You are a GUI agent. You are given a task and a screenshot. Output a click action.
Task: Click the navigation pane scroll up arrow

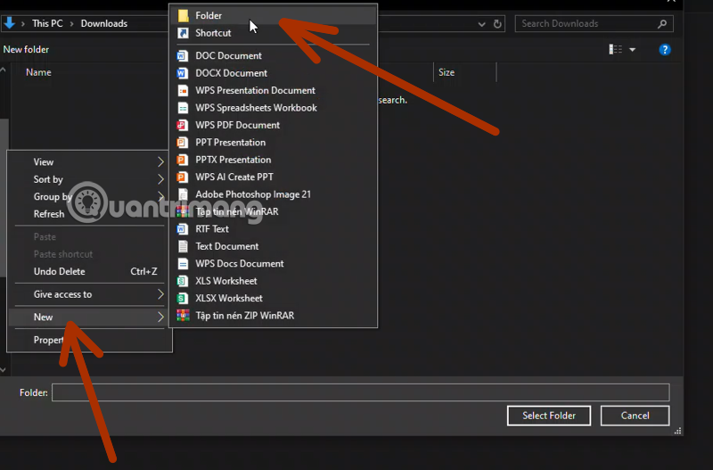(x=4, y=70)
